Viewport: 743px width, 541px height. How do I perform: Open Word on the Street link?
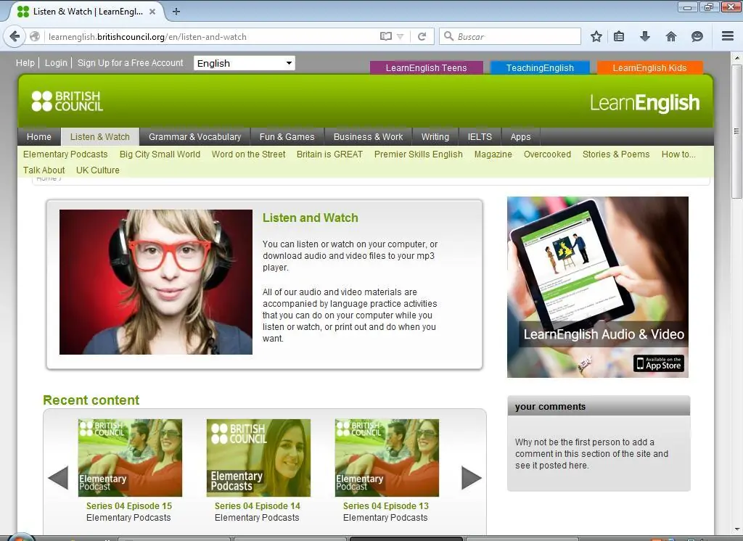(248, 154)
